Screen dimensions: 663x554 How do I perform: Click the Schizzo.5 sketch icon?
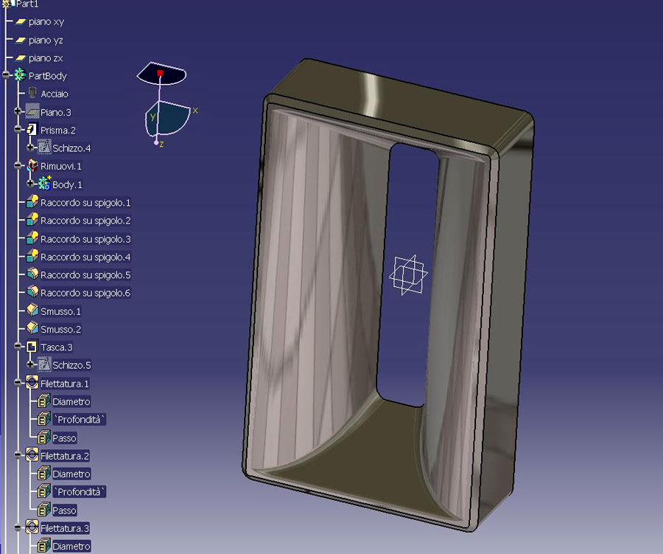tap(44, 364)
